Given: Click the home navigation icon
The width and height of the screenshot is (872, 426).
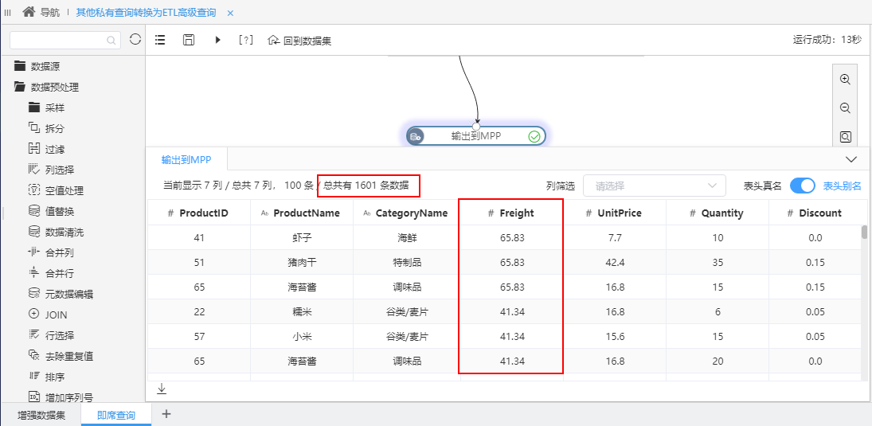Looking at the screenshot, I should pos(29,12).
